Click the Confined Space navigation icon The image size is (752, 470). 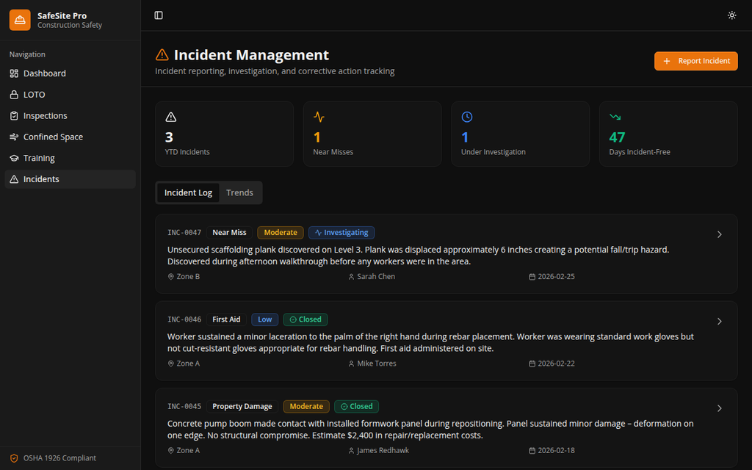(x=16, y=137)
